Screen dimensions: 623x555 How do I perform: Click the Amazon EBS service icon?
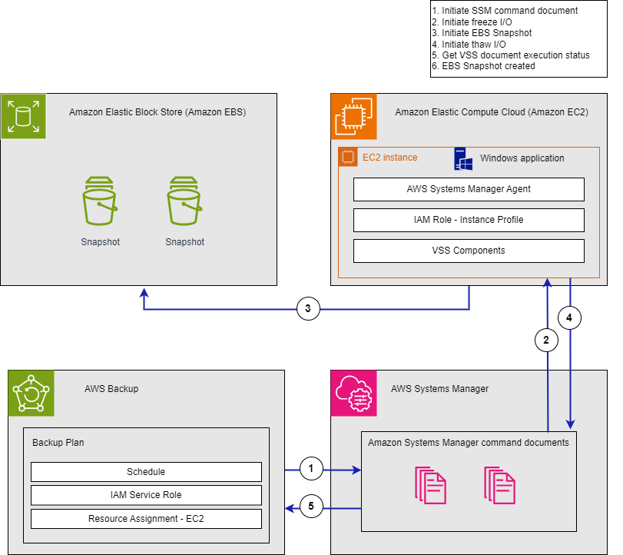point(24,116)
